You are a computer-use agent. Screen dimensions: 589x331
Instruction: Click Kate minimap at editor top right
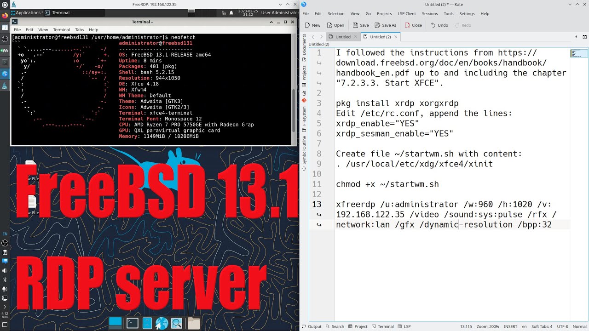579,54
